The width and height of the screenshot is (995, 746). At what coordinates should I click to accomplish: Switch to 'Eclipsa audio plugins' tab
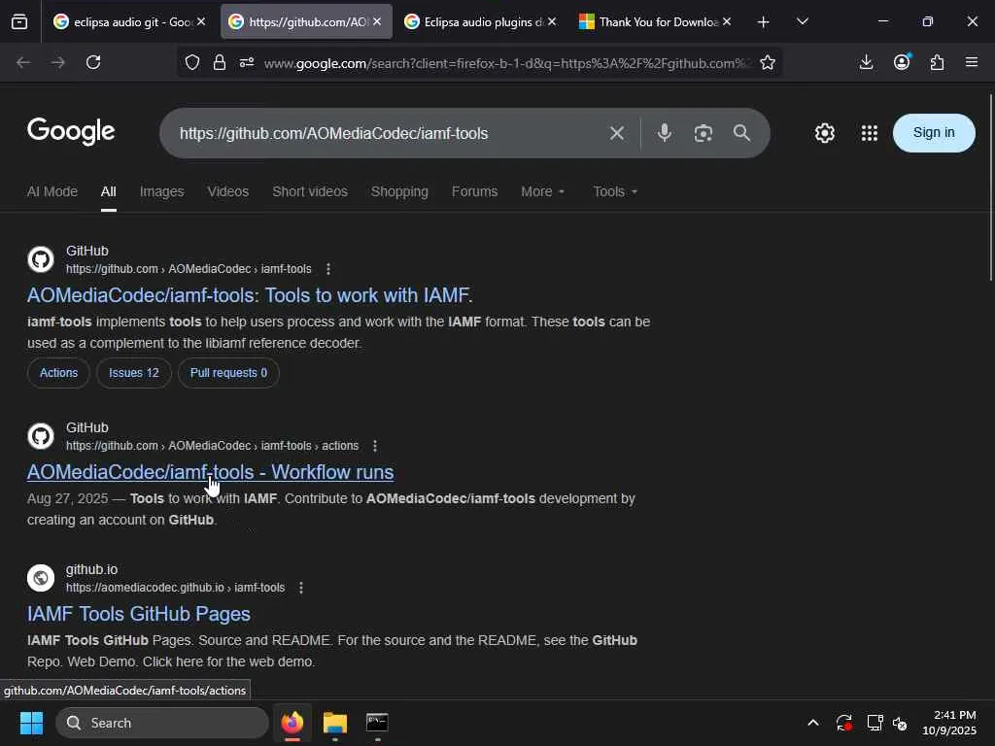pos(480,22)
